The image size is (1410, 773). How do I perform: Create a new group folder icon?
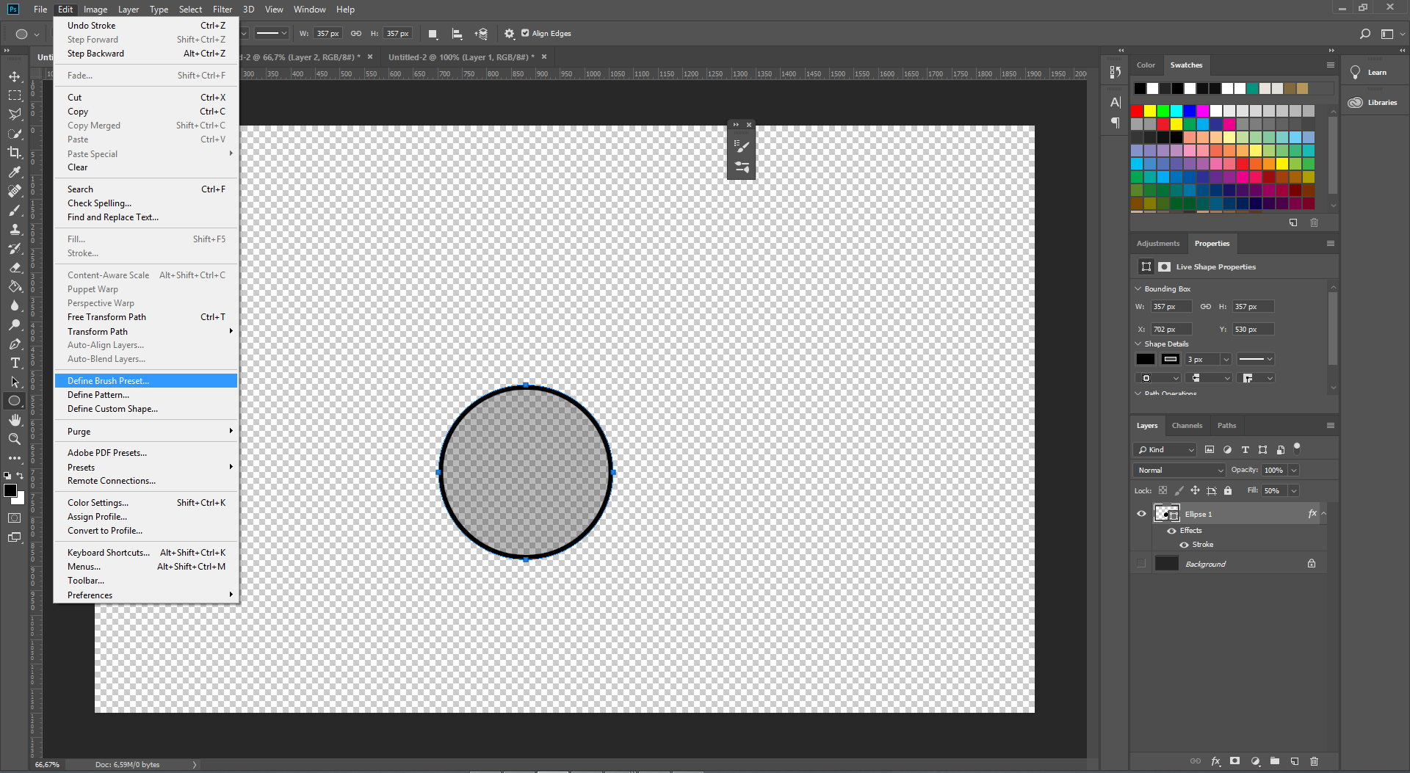[x=1275, y=761]
